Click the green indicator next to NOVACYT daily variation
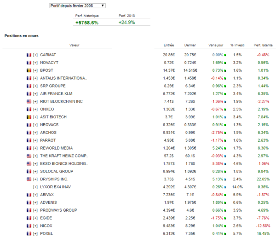The image size is (276, 237). [225, 63]
